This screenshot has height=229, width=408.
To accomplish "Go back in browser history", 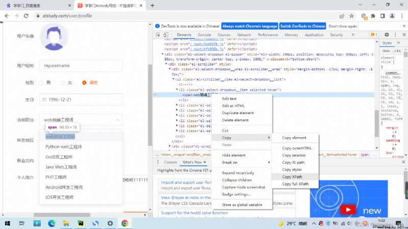I will (7, 16).
